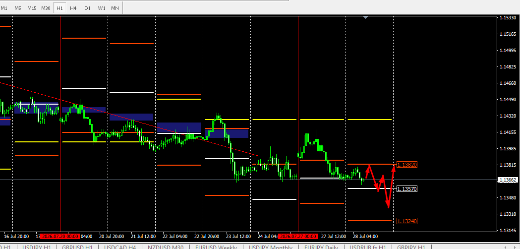The height and width of the screenshot is (249, 520).
Task: Click the 1.14320 value on the price axis
Action: point(508,116)
